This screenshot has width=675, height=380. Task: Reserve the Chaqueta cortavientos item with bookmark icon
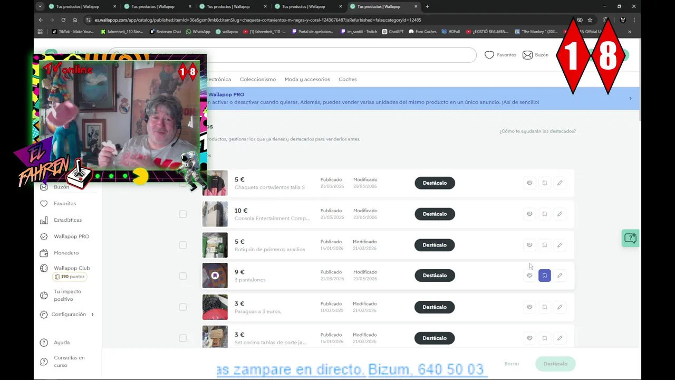tap(545, 183)
